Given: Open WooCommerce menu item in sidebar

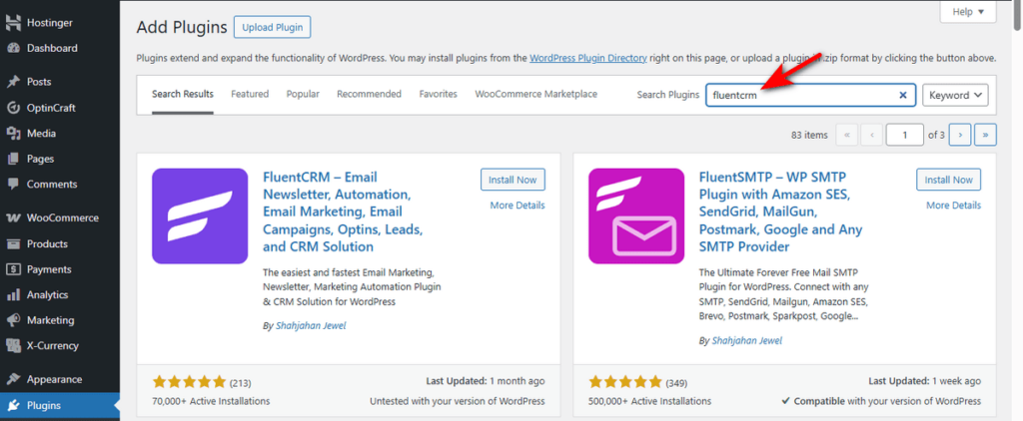Looking at the screenshot, I should (60, 218).
